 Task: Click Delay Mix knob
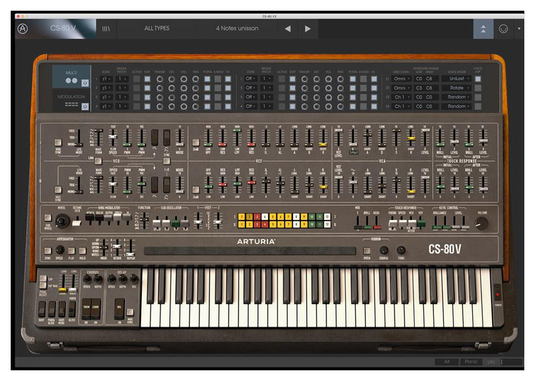tap(134, 279)
